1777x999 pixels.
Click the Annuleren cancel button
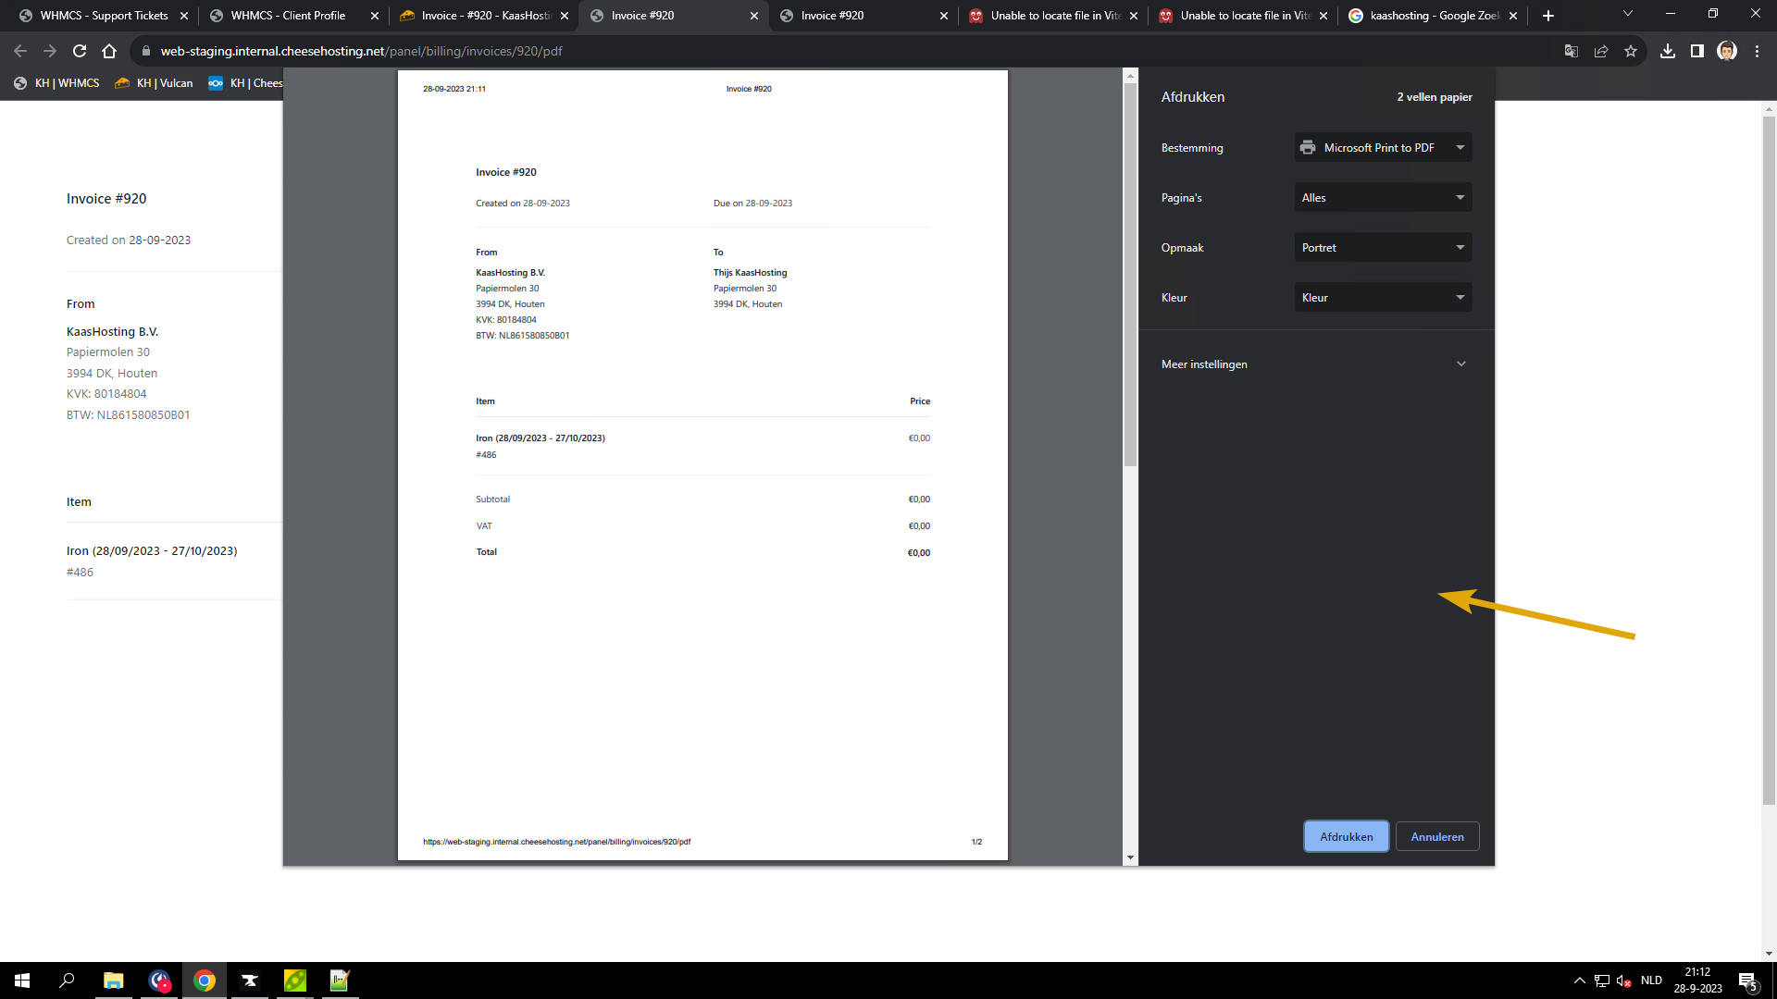click(1436, 837)
